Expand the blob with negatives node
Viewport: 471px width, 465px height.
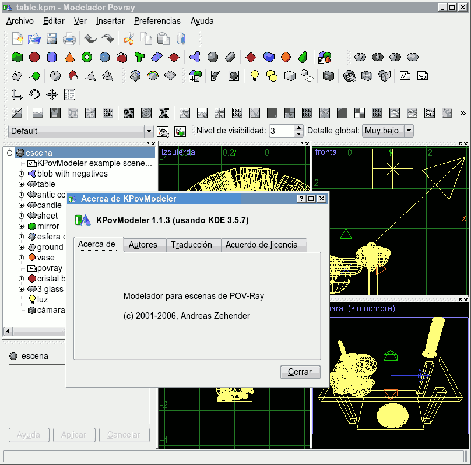click(x=21, y=174)
